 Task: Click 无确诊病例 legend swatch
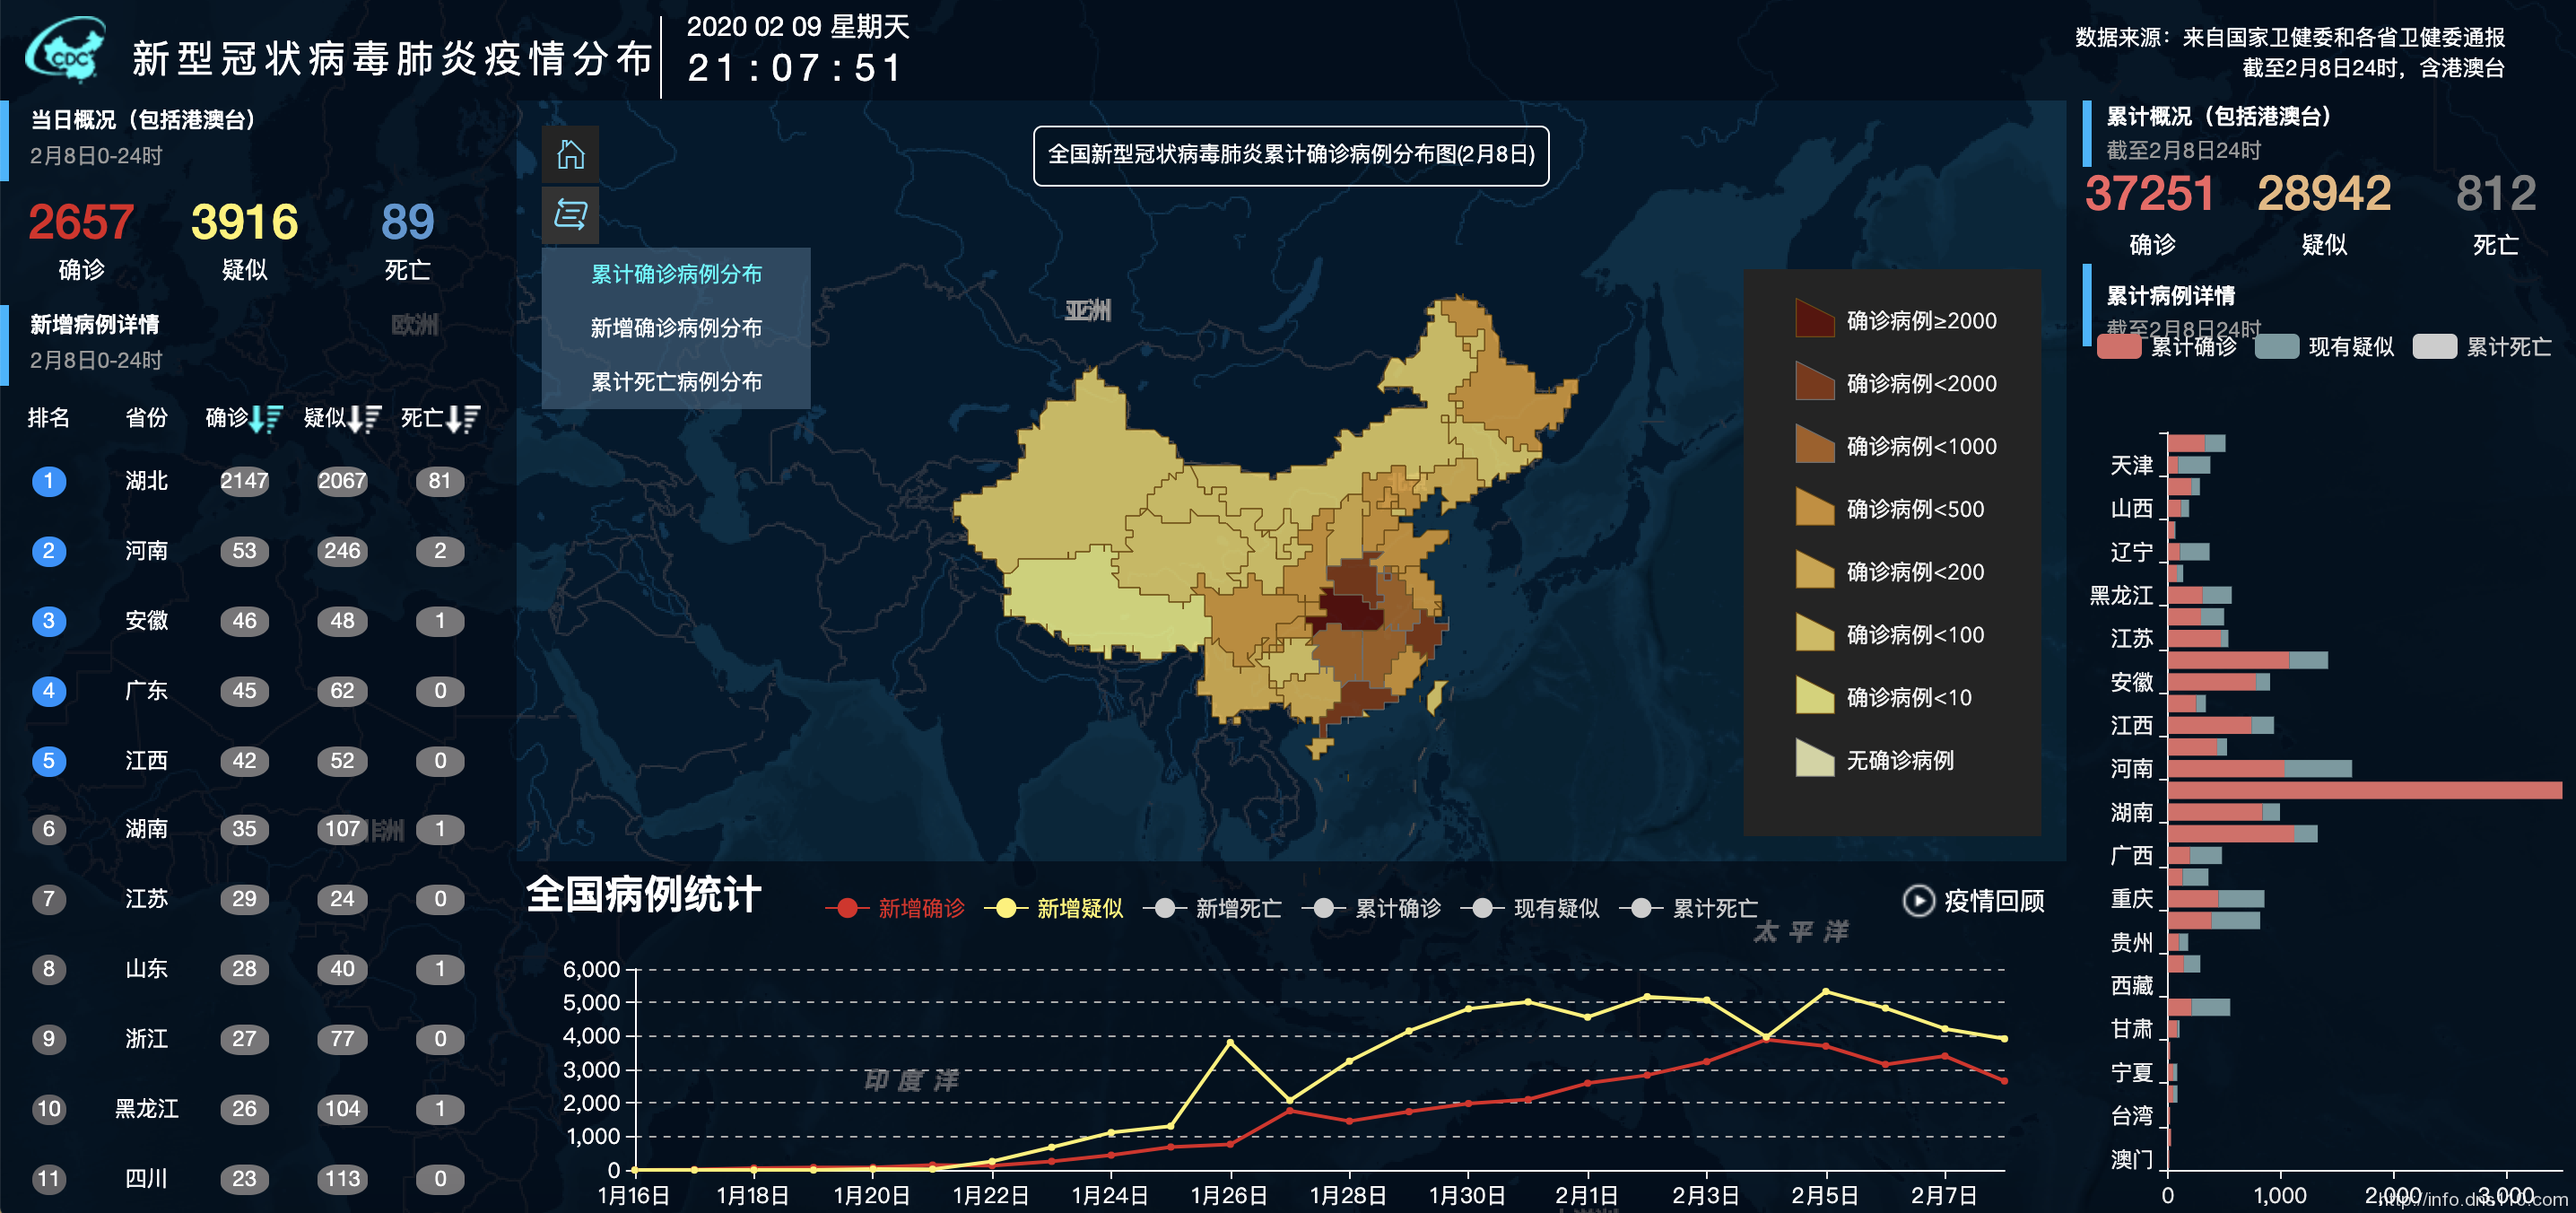pos(1814,759)
